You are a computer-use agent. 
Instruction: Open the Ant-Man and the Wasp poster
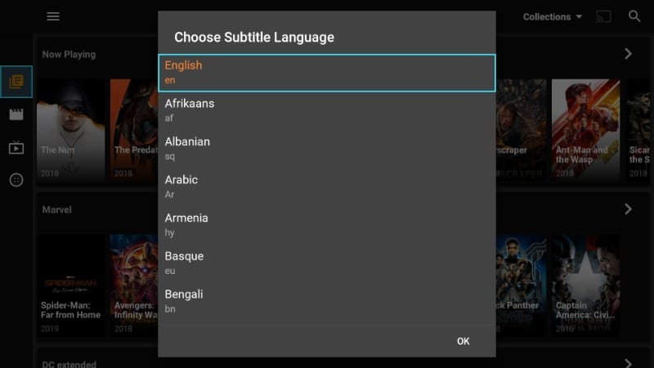click(x=585, y=129)
